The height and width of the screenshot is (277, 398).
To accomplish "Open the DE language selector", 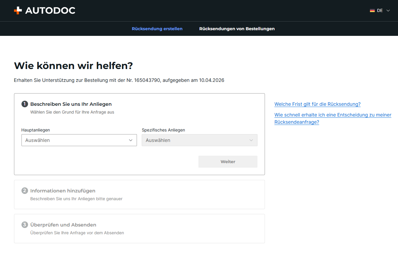I will (x=380, y=10).
